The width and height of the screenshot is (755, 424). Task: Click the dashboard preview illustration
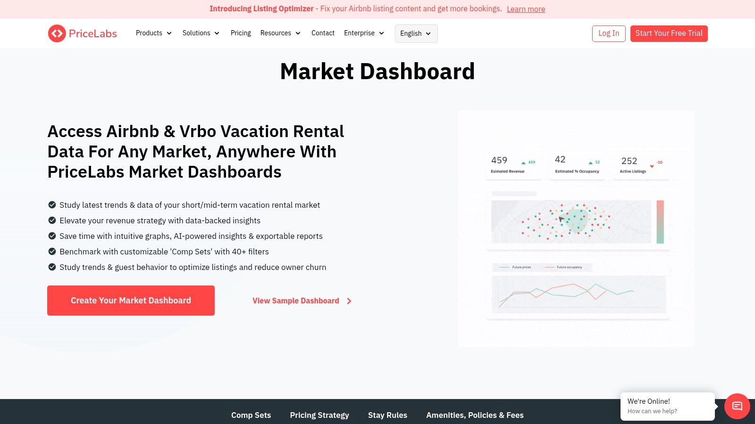576,229
